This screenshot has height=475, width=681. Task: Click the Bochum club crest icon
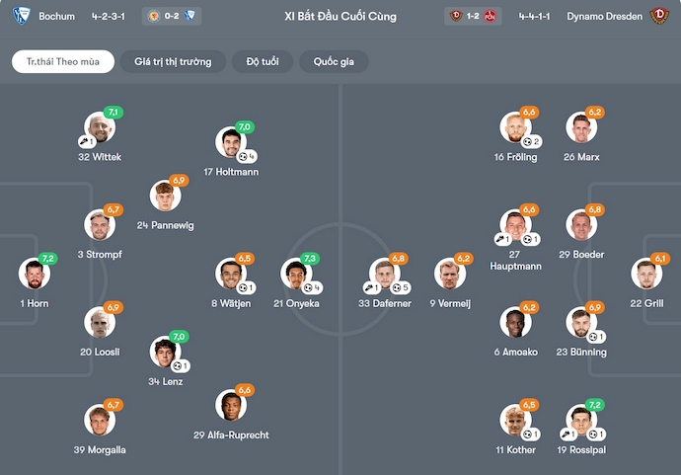[22, 16]
